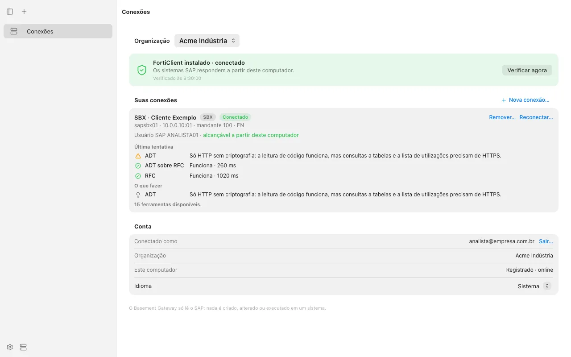Click the Conectado status badge
The height and width of the screenshot is (357, 571).
tap(235, 117)
